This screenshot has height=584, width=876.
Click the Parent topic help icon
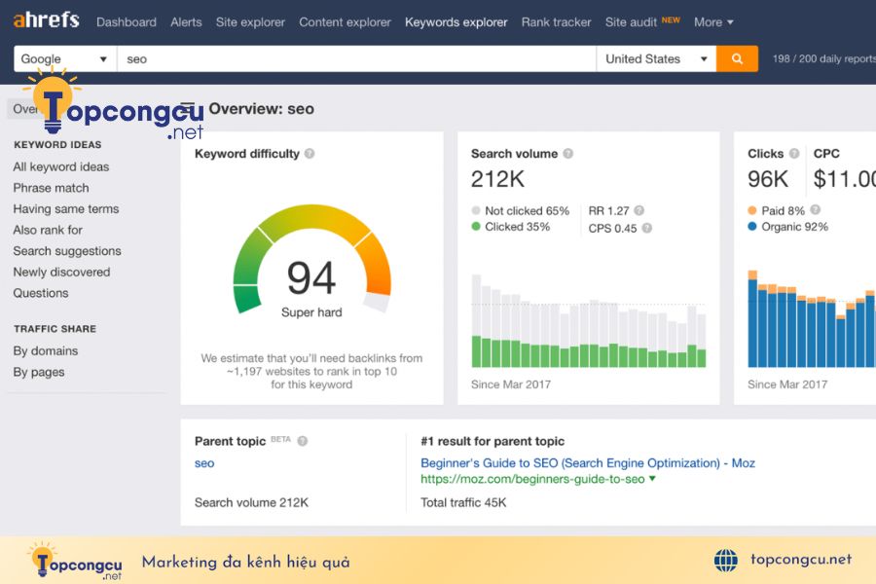pos(303,441)
